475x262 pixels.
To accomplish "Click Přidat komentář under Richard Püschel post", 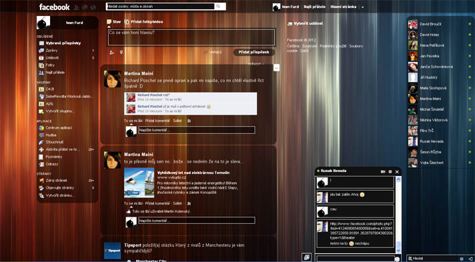I will (x=157, y=121).
